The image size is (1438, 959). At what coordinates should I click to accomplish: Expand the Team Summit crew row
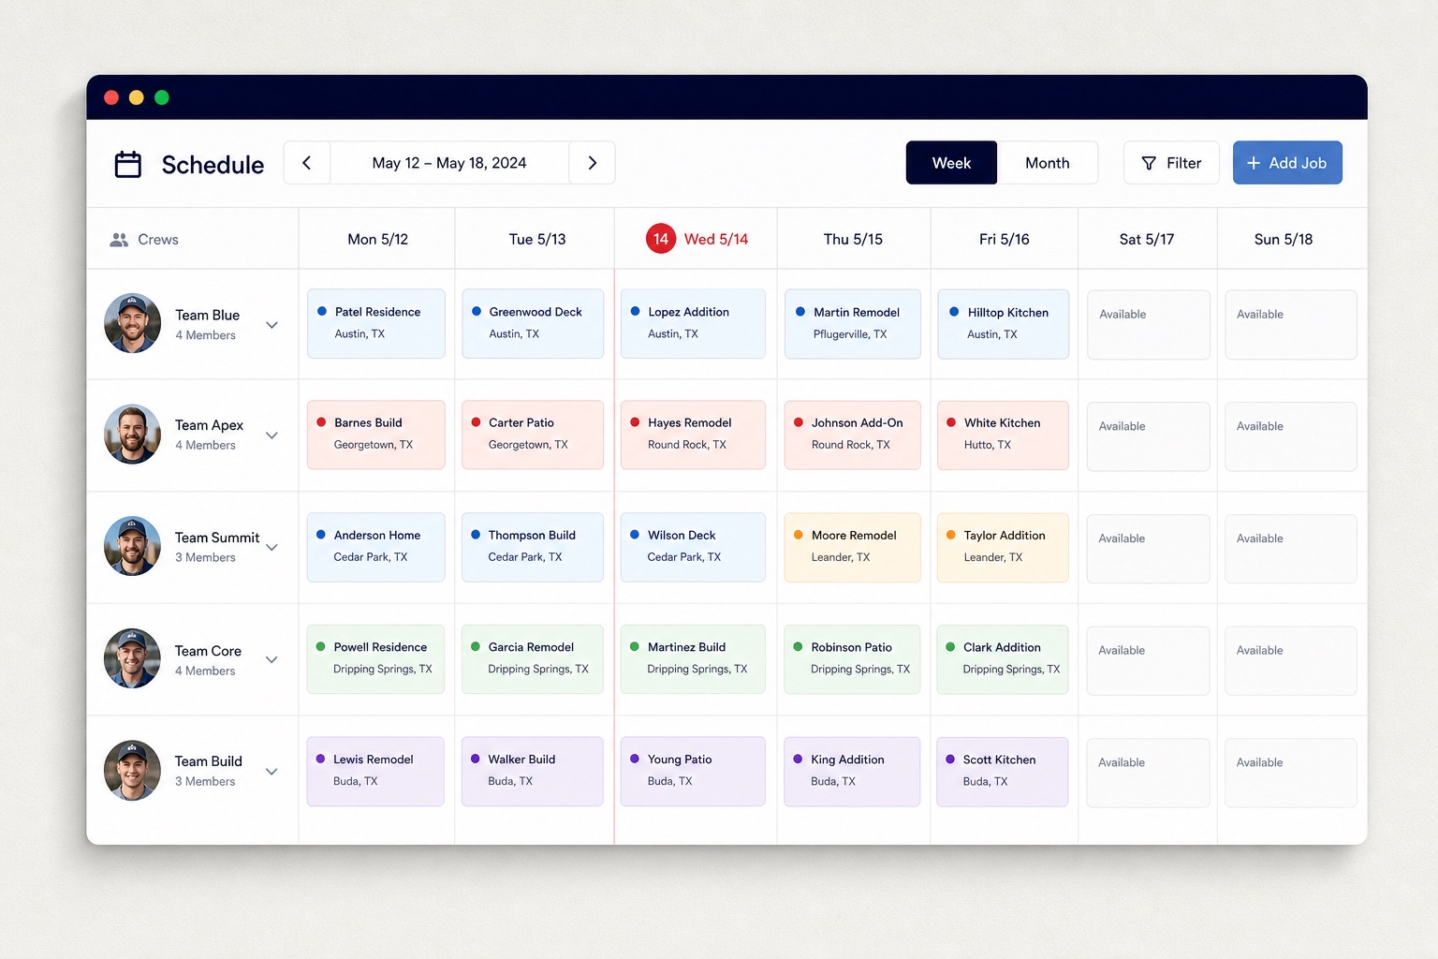[x=271, y=548]
